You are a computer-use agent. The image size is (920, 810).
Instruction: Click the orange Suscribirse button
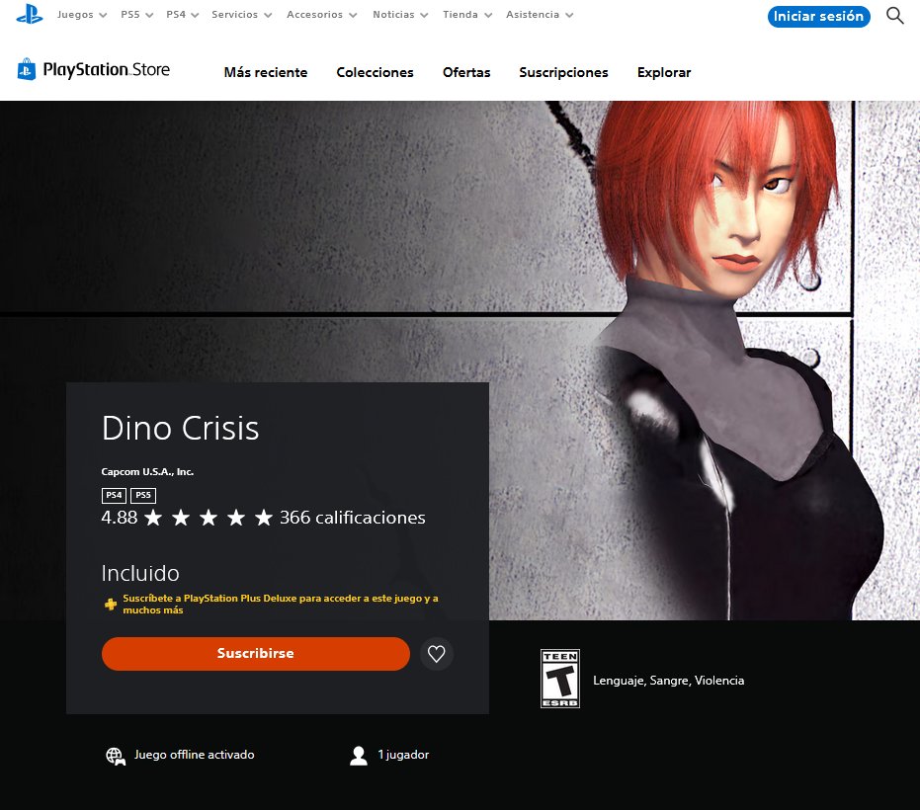coord(256,653)
